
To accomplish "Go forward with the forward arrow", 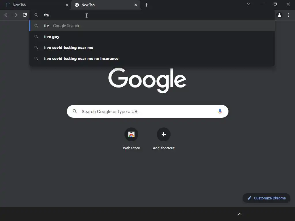I will (16, 15).
